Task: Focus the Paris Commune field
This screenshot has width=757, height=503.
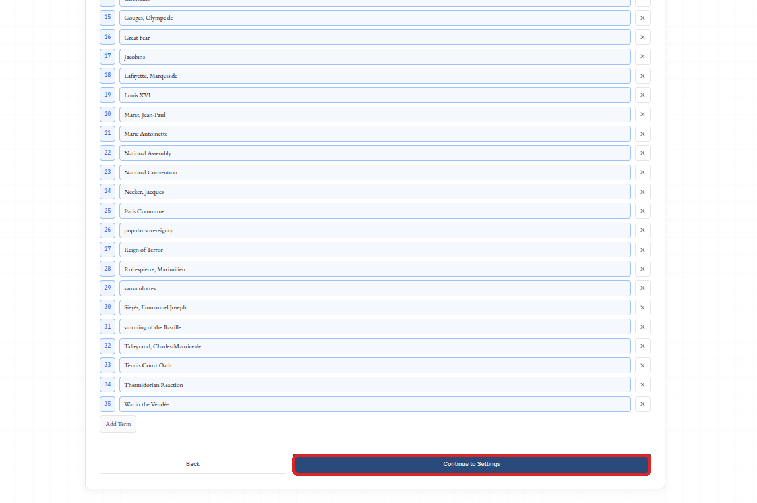Action: (375, 211)
